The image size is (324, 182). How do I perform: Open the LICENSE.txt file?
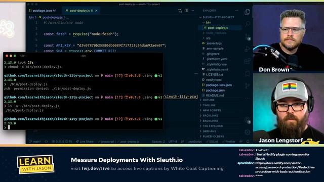tap(214, 74)
